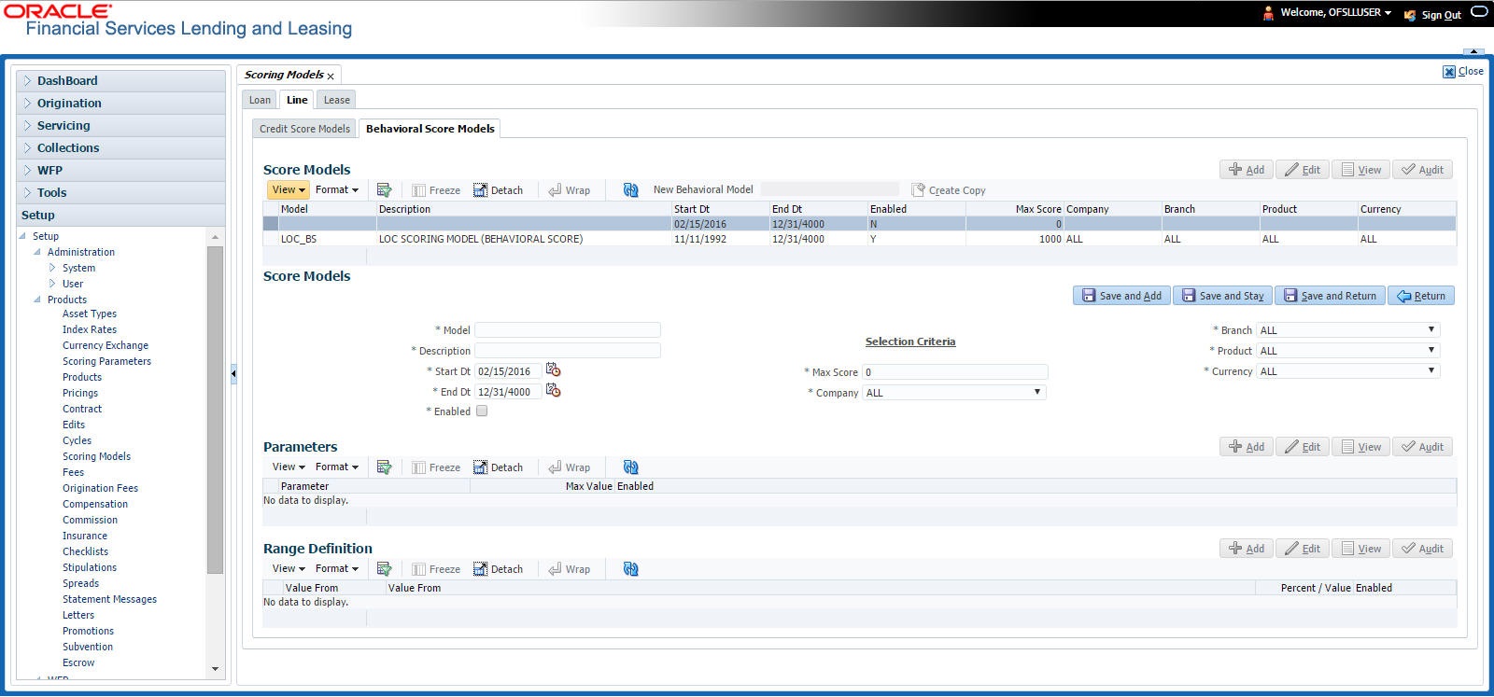Open Scoring Parameters in the tree
Screen dimensions: 1494x697
pyautogui.click(x=106, y=361)
